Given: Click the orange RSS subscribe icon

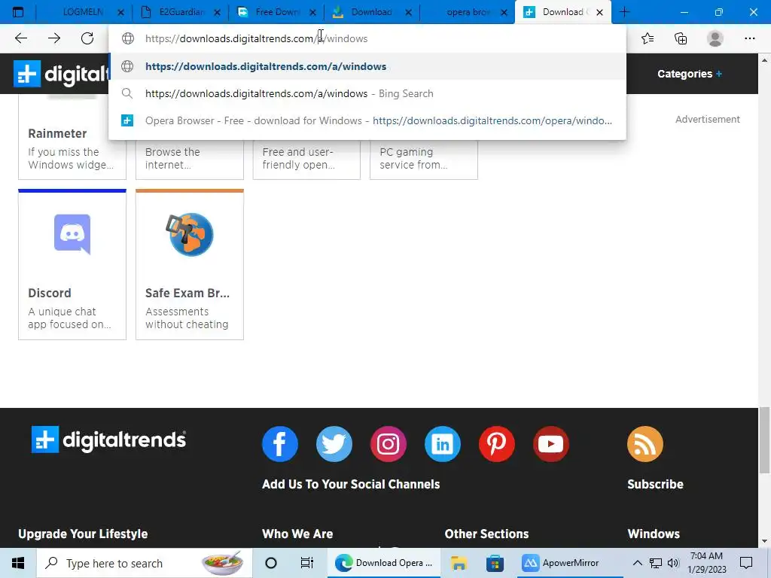Looking at the screenshot, I should click(x=645, y=444).
